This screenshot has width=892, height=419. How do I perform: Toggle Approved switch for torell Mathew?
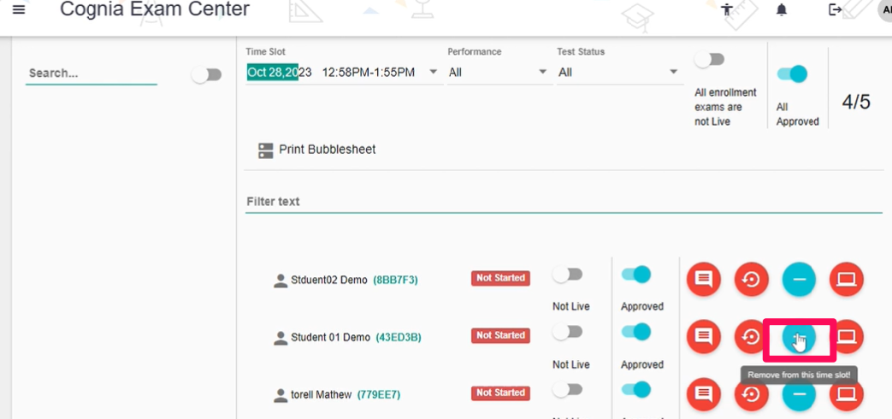coord(636,389)
